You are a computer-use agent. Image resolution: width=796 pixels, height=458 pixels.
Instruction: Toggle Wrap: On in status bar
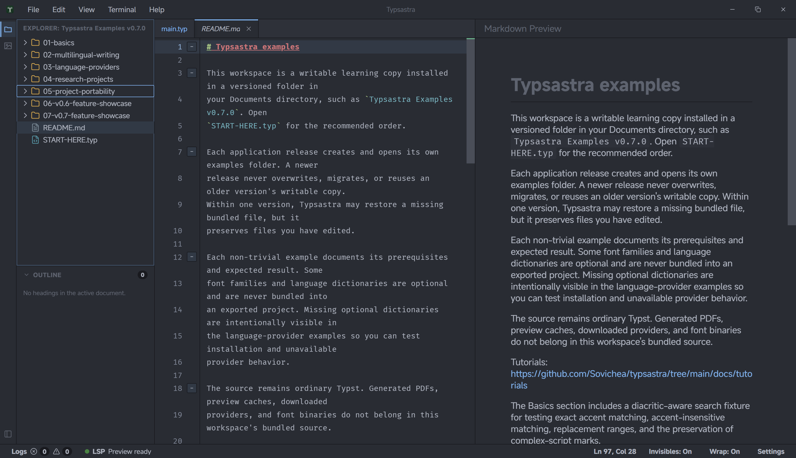724,452
